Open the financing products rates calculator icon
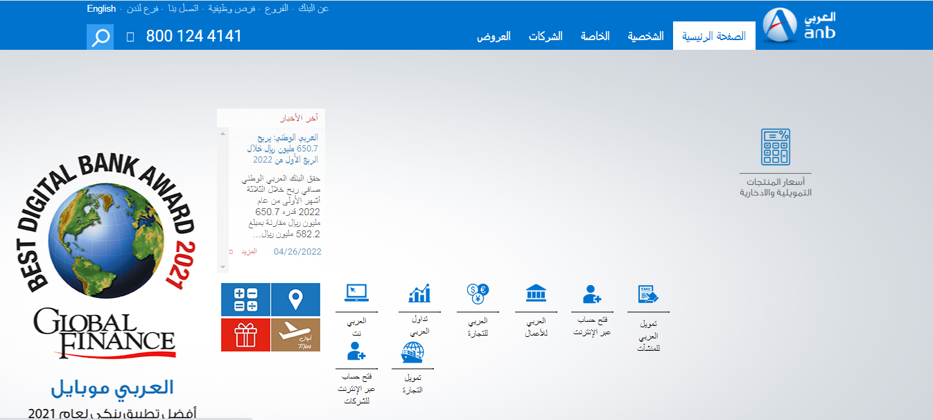Screen dimensions: 933x420 tap(776, 147)
